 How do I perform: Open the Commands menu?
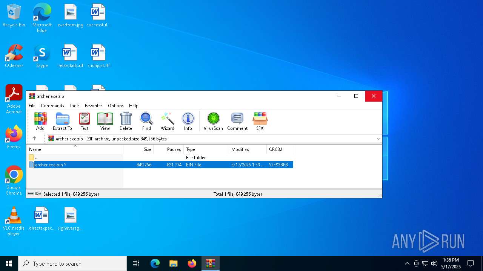click(52, 106)
